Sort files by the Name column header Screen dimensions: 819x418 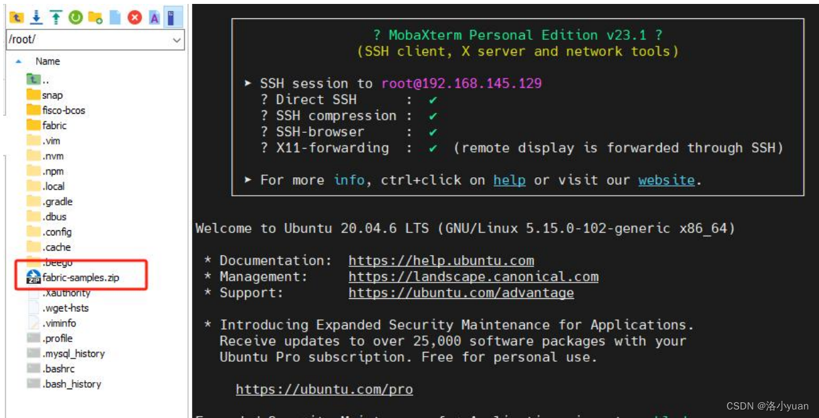pyautogui.click(x=48, y=61)
